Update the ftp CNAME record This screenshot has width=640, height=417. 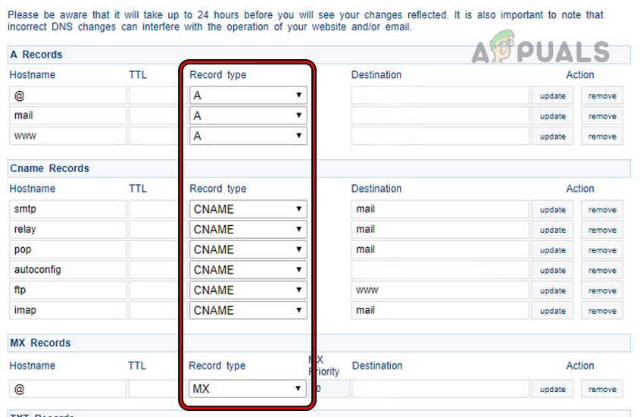[x=553, y=290]
